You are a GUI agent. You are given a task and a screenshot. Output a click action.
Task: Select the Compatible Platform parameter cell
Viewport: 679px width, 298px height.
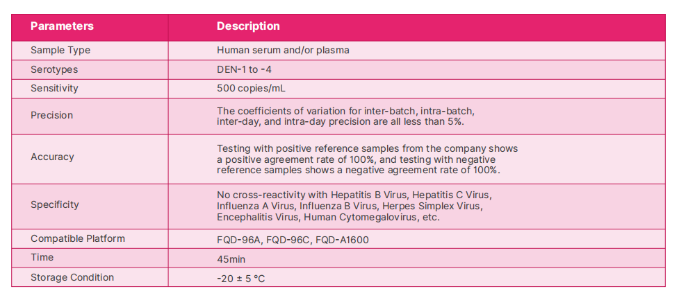78,239
